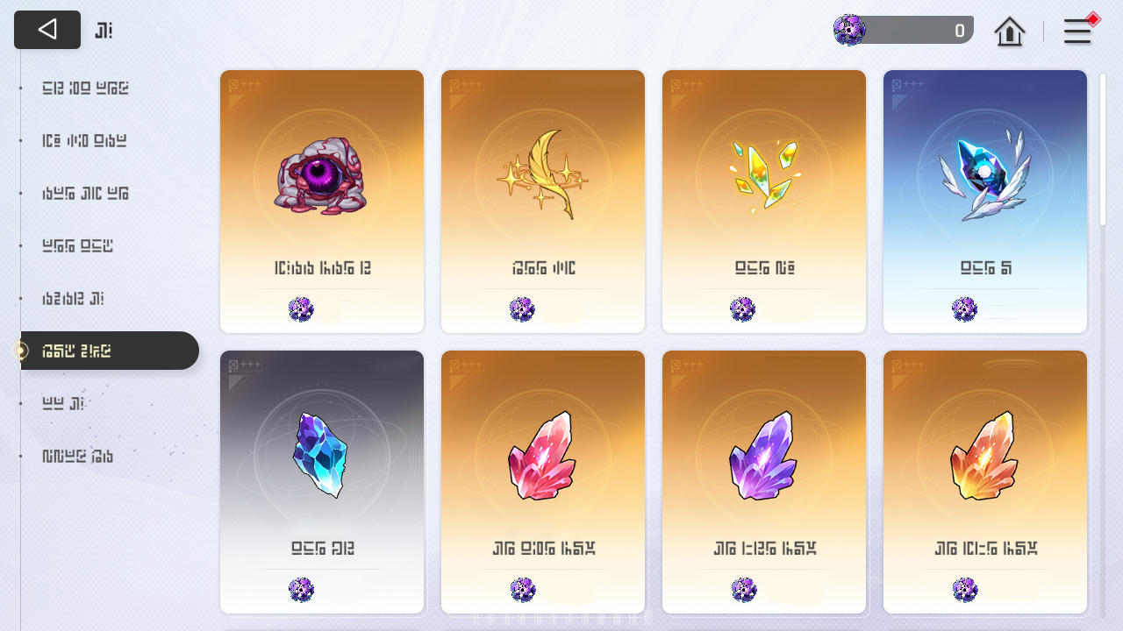Open the home screen via house icon
The image size is (1123, 631).
point(1010,32)
